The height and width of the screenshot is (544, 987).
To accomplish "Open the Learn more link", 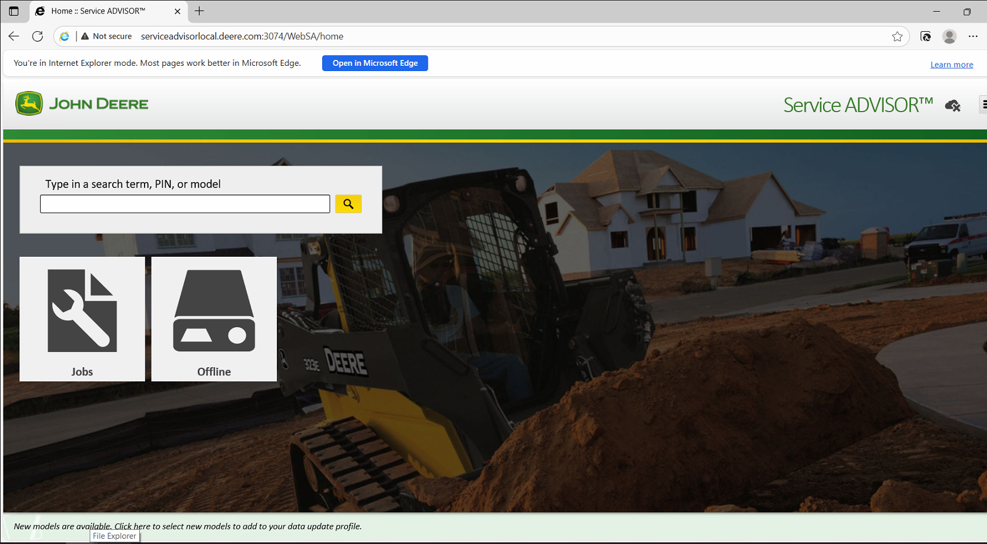I will click(x=951, y=64).
